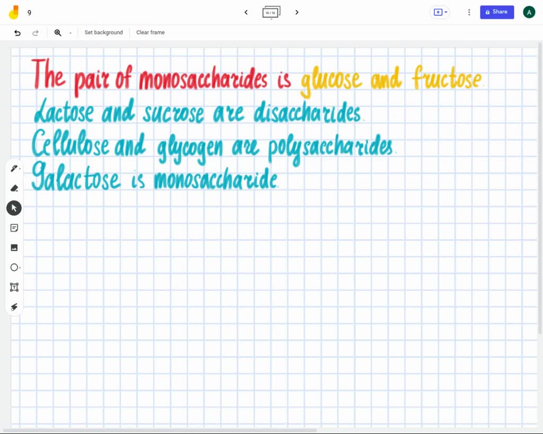Click Clear frame
Image resolution: width=543 pixels, height=434 pixels.
[x=150, y=32]
